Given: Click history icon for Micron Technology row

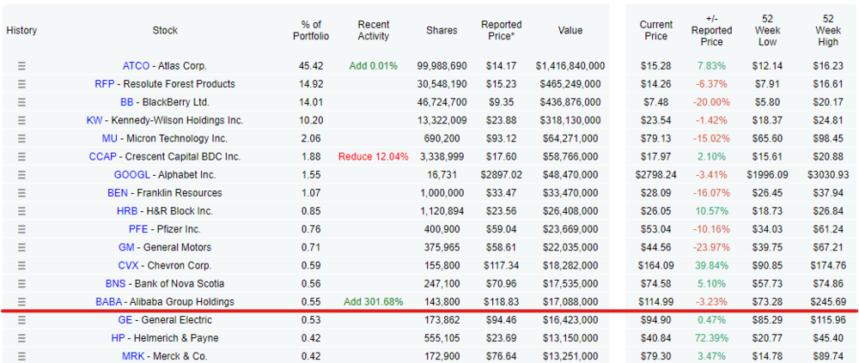Looking at the screenshot, I should 21,138.
